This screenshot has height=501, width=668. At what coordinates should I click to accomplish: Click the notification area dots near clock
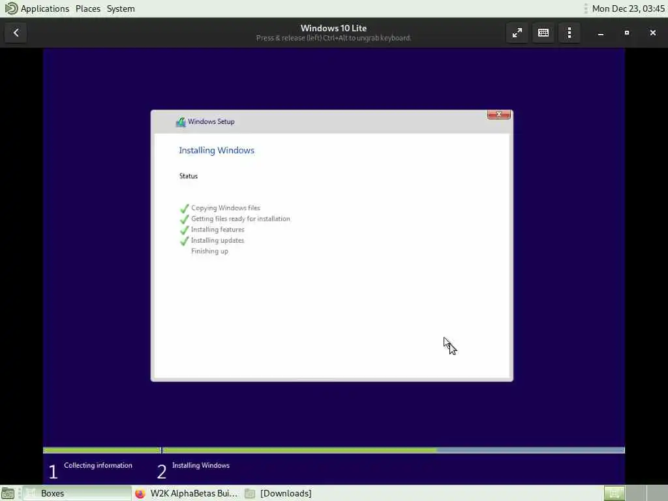585,8
